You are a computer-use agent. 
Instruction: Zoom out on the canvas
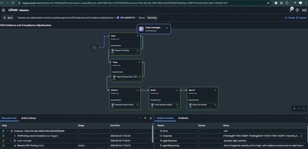coord(299,109)
